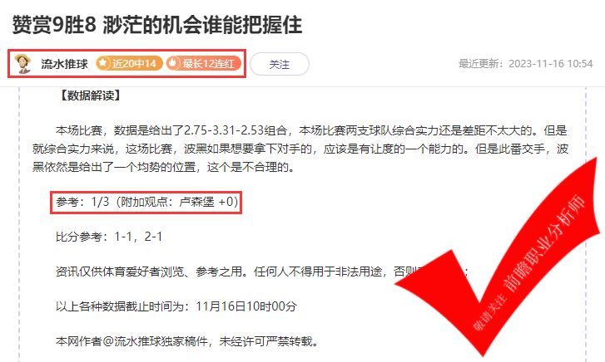Image resolution: width=605 pixels, height=362 pixels.
Task: Click the 卢森堡 +0 additional viewpoint text
Action: [206, 202]
